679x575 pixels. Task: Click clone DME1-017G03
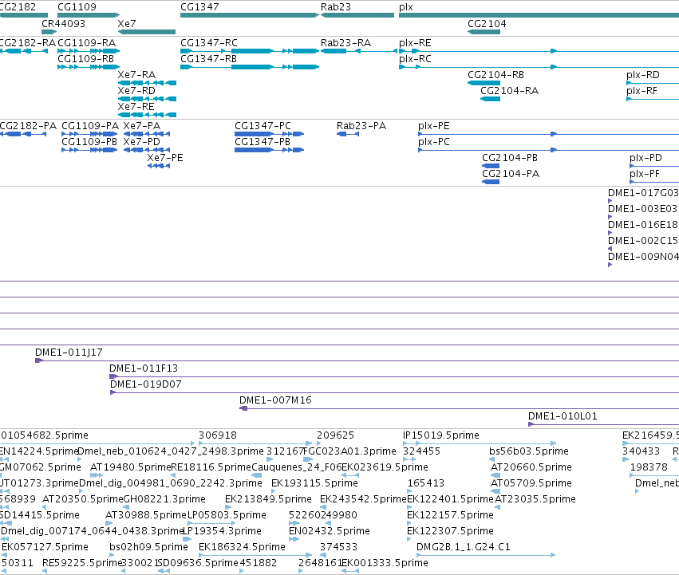click(610, 201)
